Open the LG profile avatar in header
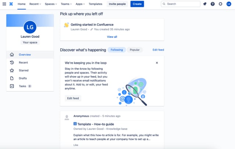 (x=229, y=4)
